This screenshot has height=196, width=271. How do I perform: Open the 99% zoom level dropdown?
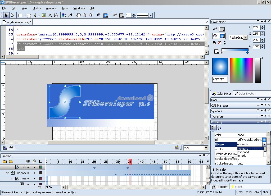click(206, 148)
